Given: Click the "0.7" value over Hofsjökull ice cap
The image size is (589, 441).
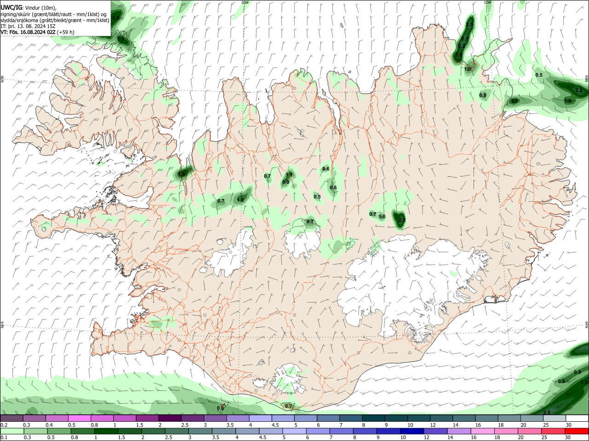Looking at the screenshot, I should [310, 221].
